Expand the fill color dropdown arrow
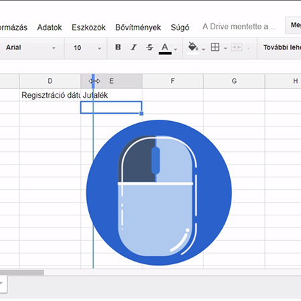 click(203, 49)
